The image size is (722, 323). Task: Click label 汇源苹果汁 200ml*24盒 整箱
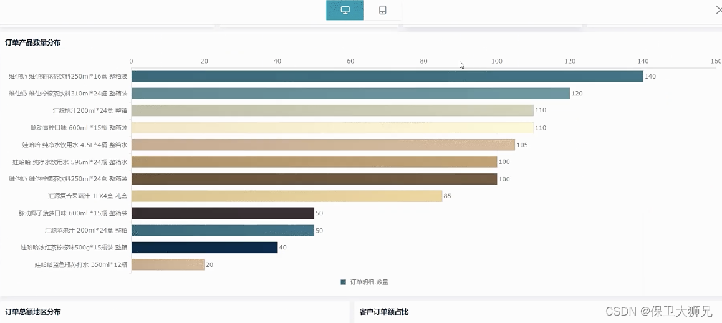click(x=85, y=230)
